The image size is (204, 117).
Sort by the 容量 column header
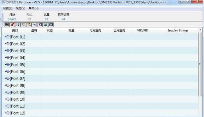71,30
